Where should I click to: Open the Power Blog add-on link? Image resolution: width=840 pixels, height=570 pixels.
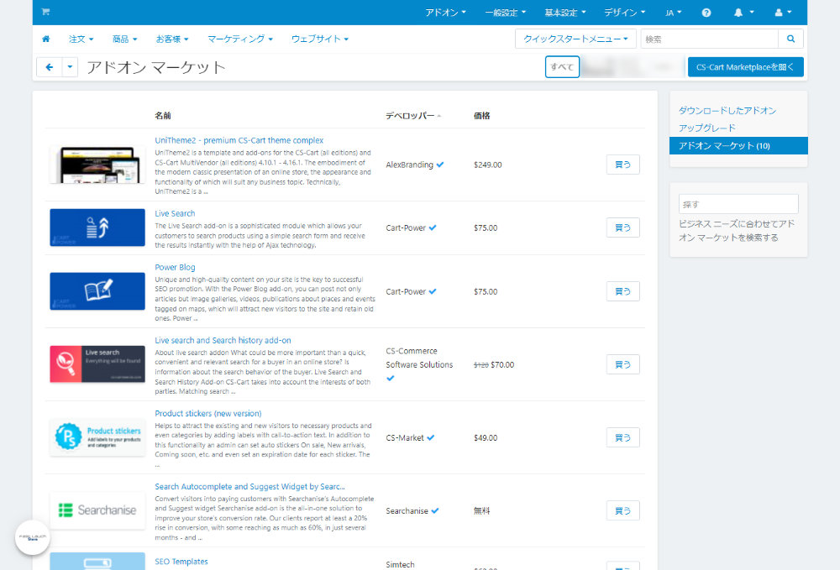175,267
